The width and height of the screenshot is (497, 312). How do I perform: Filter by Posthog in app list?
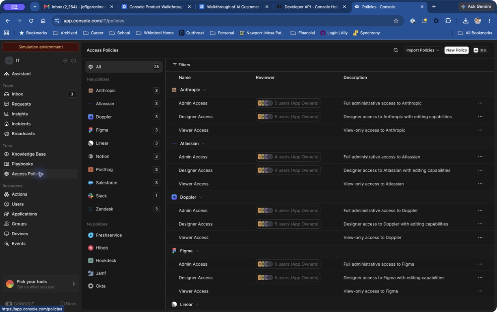coord(124,169)
